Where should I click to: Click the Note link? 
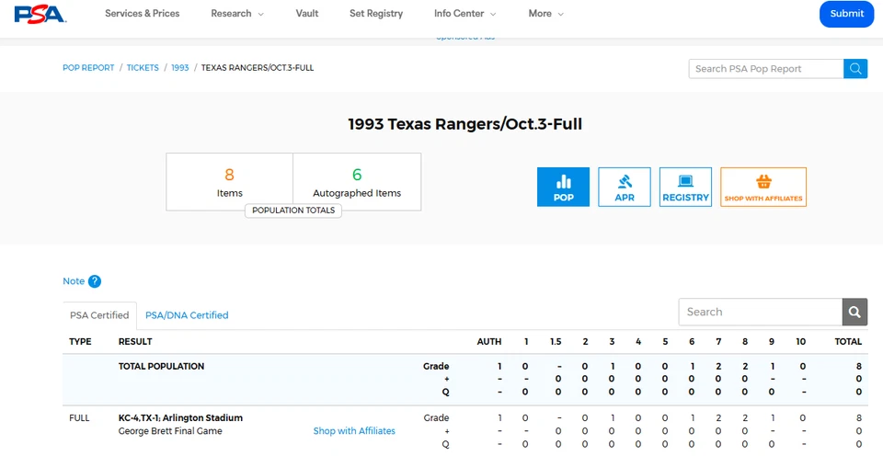[x=74, y=281]
